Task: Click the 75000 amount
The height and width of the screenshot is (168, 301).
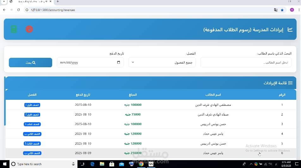Action: point(133,115)
